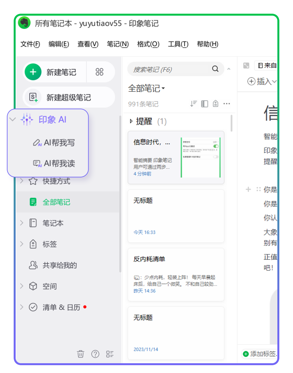Click the expand note fullscreen icon
The height and width of the screenshot is (373, 293).
(x=246, y=66)
